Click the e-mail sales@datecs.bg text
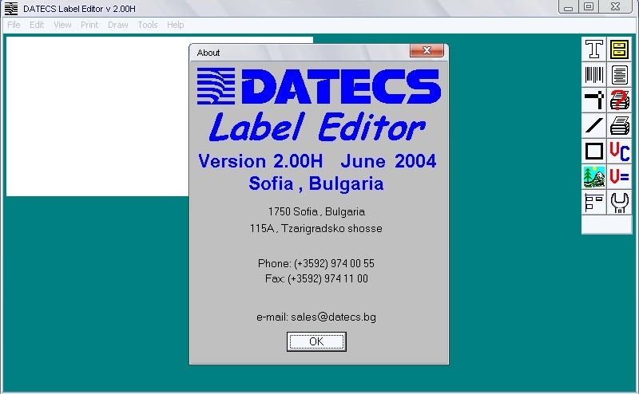 click(316, 317)
